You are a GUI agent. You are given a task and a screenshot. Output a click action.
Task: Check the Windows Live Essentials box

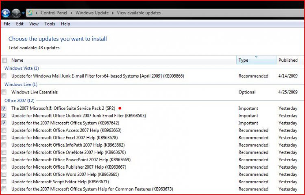4,92
